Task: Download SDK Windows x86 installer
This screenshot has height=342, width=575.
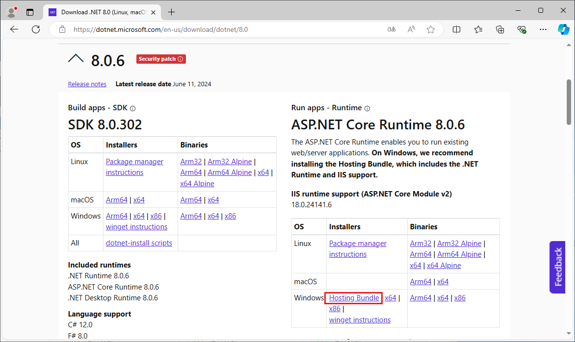Action: click(x=156, y=216)
